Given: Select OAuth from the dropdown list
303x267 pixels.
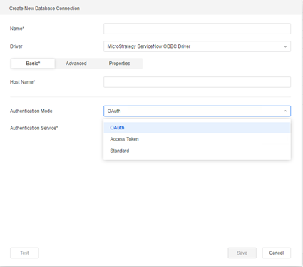Looking at the screenshot, I should tap(197, 128).
